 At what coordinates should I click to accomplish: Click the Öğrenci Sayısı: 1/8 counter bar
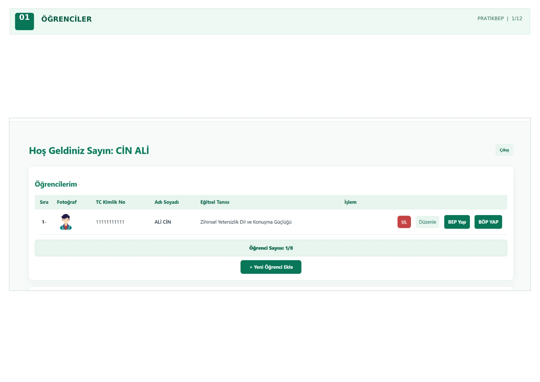pyautogui.click(x=271, y=248)
